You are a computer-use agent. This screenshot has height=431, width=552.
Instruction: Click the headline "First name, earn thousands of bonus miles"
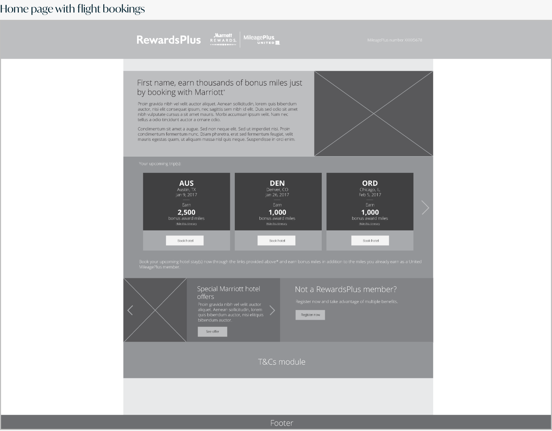(x=219, y=87)
